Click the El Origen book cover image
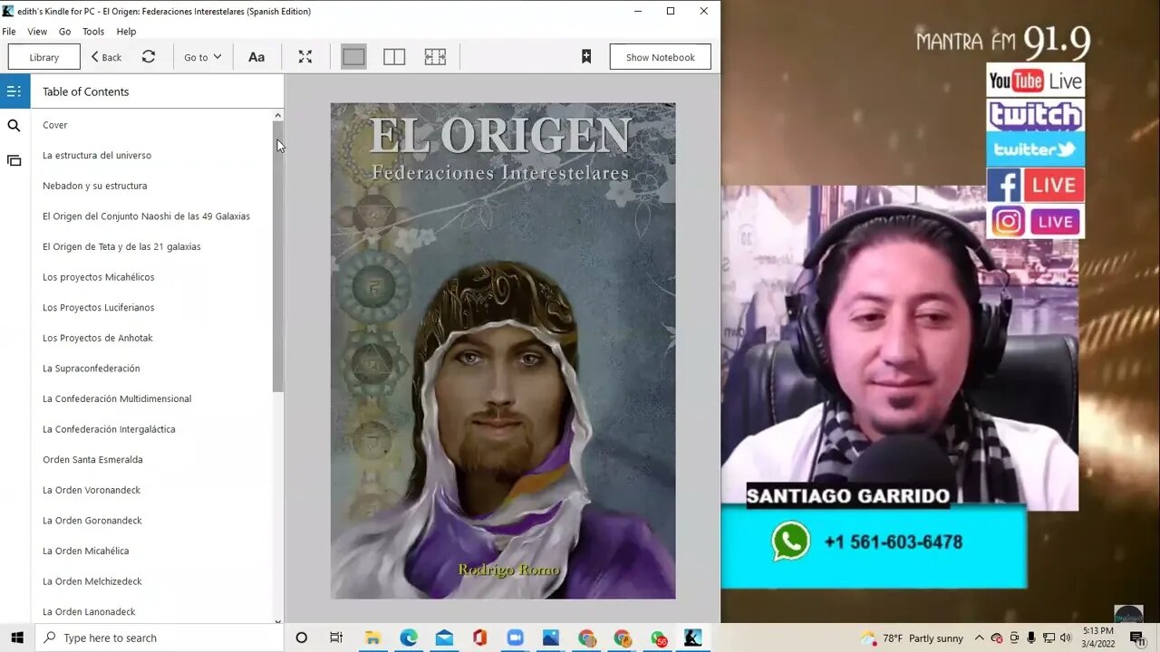The image size is (1160, 652). [x=503, y=350]
